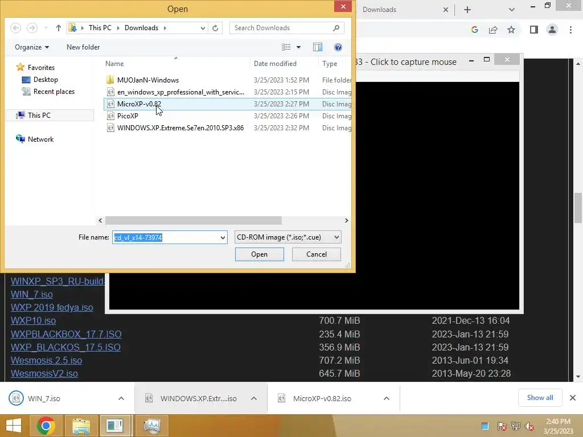The image size is (583, 437).
Task: Expand MicroXP-v0.82.iso download options
Action: [x=387, y=398]
